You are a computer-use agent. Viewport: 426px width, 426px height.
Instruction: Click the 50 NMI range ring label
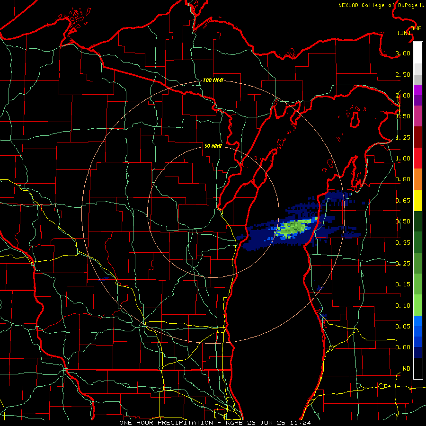pos(213,146)
